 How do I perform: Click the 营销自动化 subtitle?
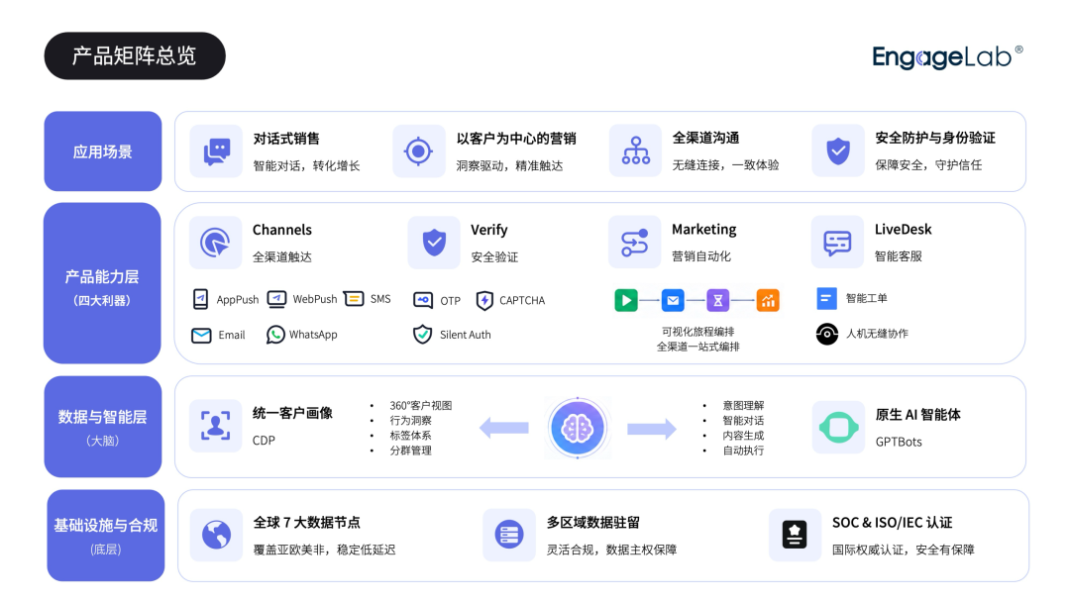pyautogui.click(x=700, y=256)
